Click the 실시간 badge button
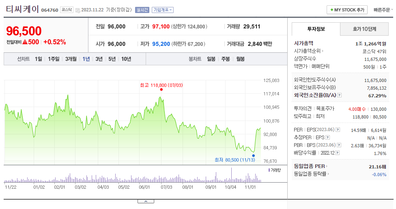The height and width of the screenshot is (209, 396). (x=142, y=10)
